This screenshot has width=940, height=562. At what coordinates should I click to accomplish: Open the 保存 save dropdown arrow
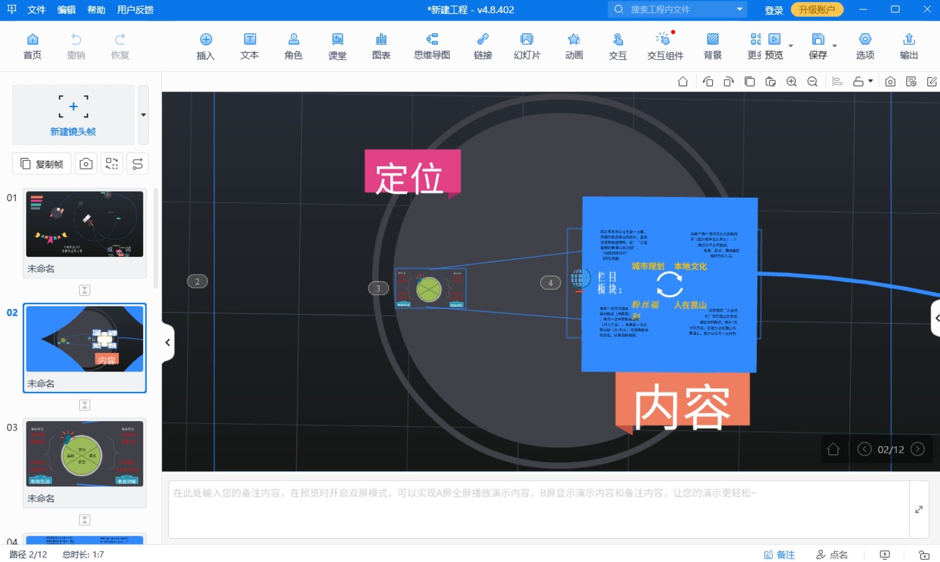tap(835, 46)
